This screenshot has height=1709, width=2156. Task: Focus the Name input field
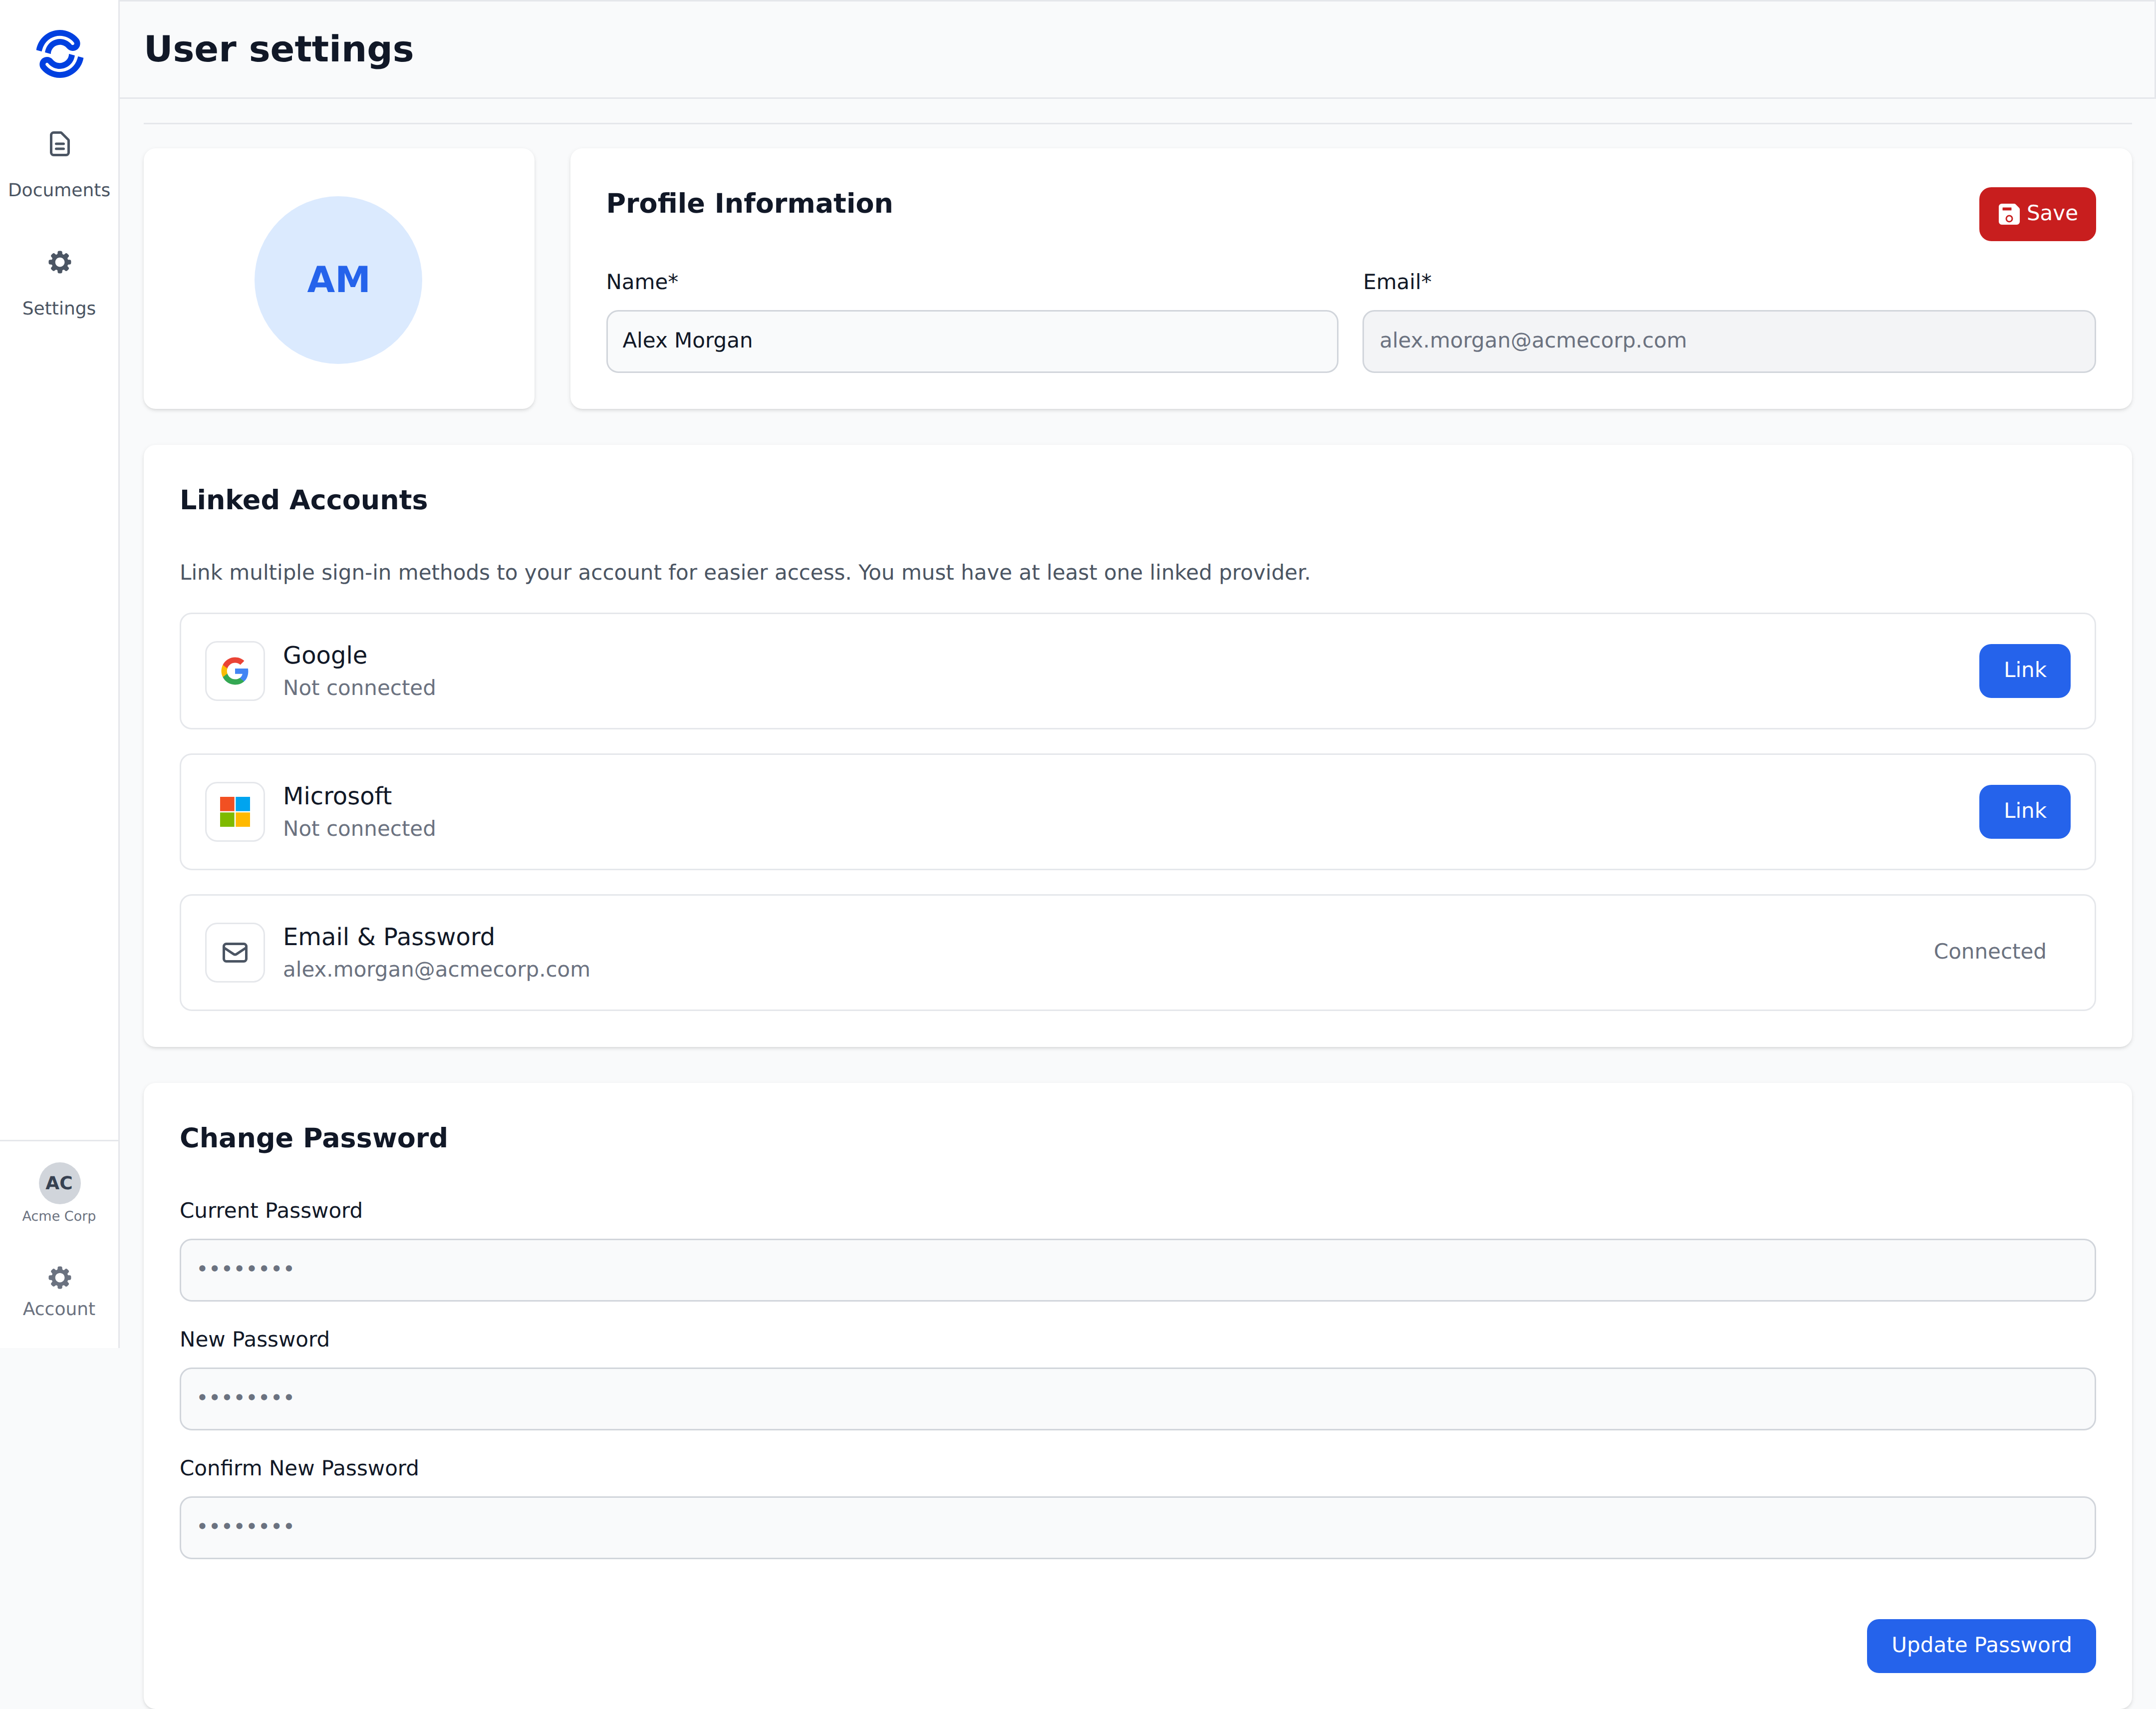pyautogui.click(x=972, y=341)
